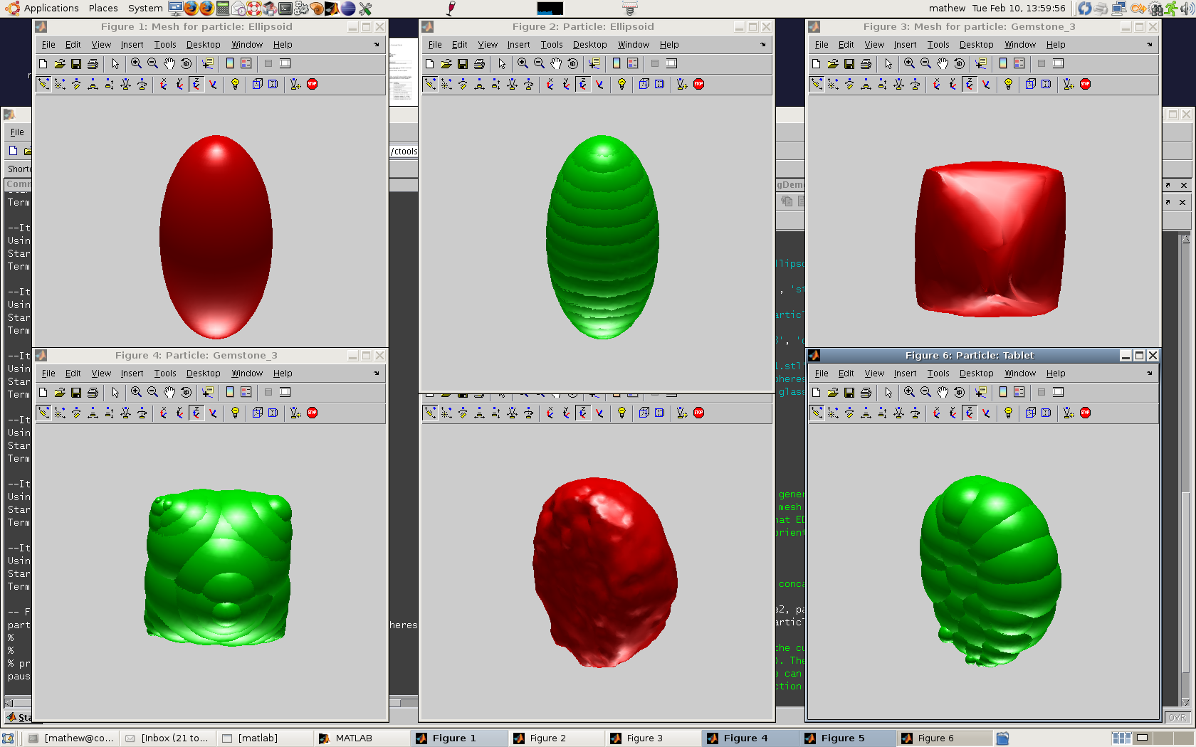Viewport: 1196px width, 747px height.
Task: Open mathew@co... terminal from taskbar
Action: (70, 738)
